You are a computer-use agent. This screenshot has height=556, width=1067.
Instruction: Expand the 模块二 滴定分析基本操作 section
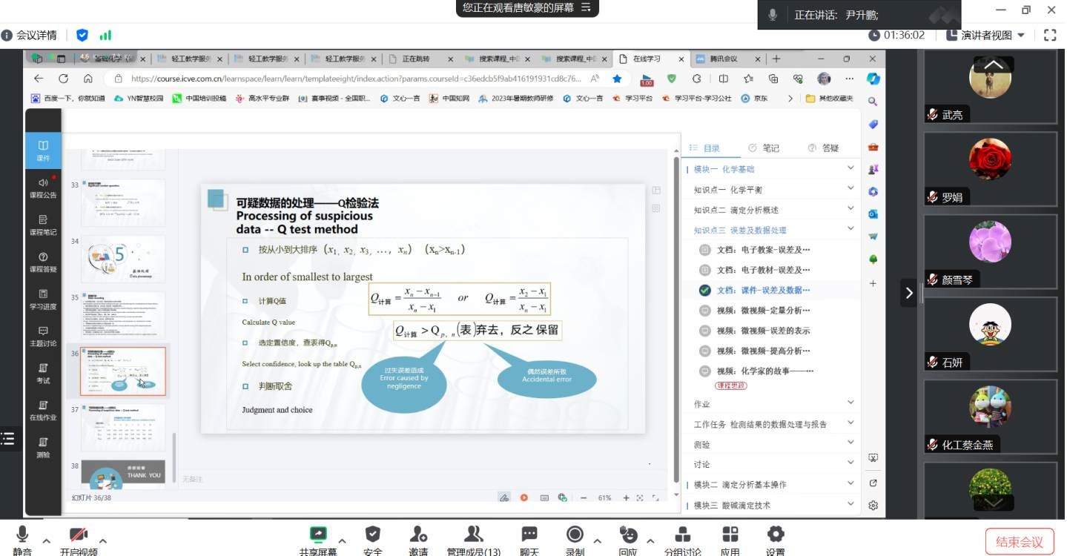pyautogui.click(x=850, y=484)
